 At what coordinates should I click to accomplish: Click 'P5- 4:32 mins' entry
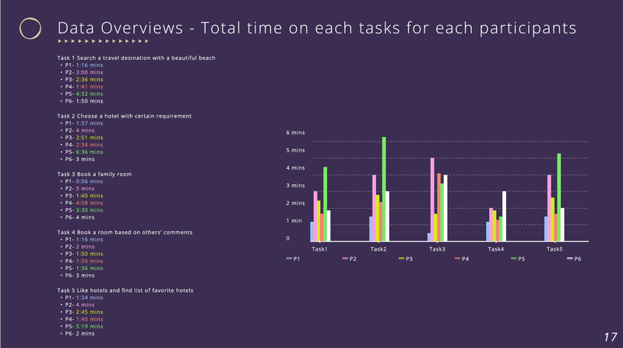[x=84, y=93]
